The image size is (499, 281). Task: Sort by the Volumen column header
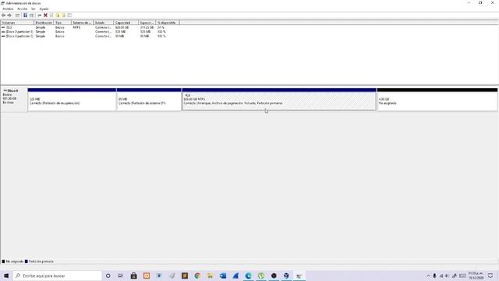[x=17, y=23]
